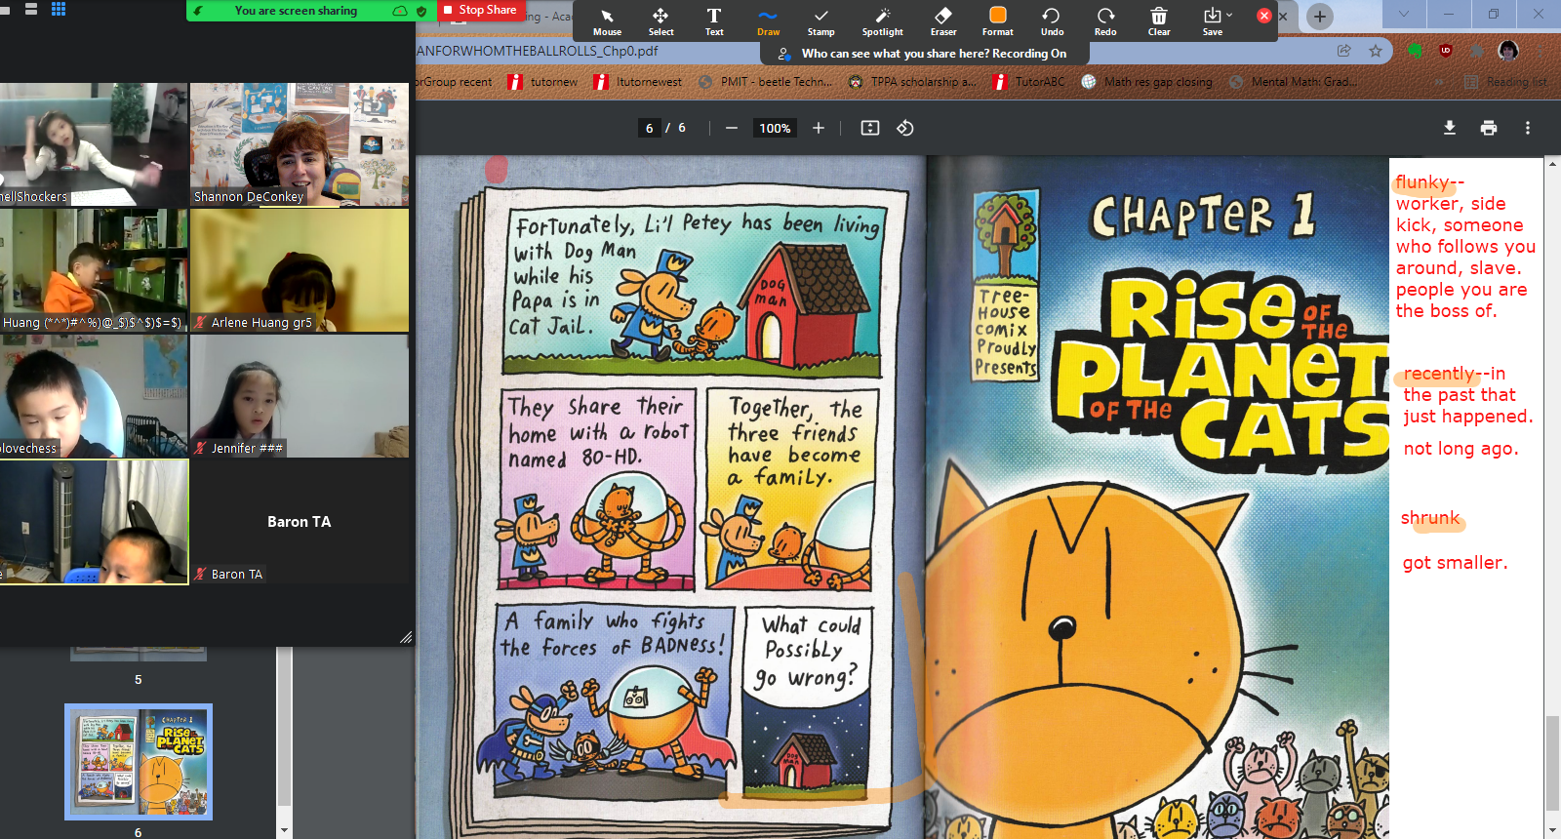Image resolution: width=1561 pixels, height=839 pixels.
Task: Download the PDF file
Action: click(1450, 128)
